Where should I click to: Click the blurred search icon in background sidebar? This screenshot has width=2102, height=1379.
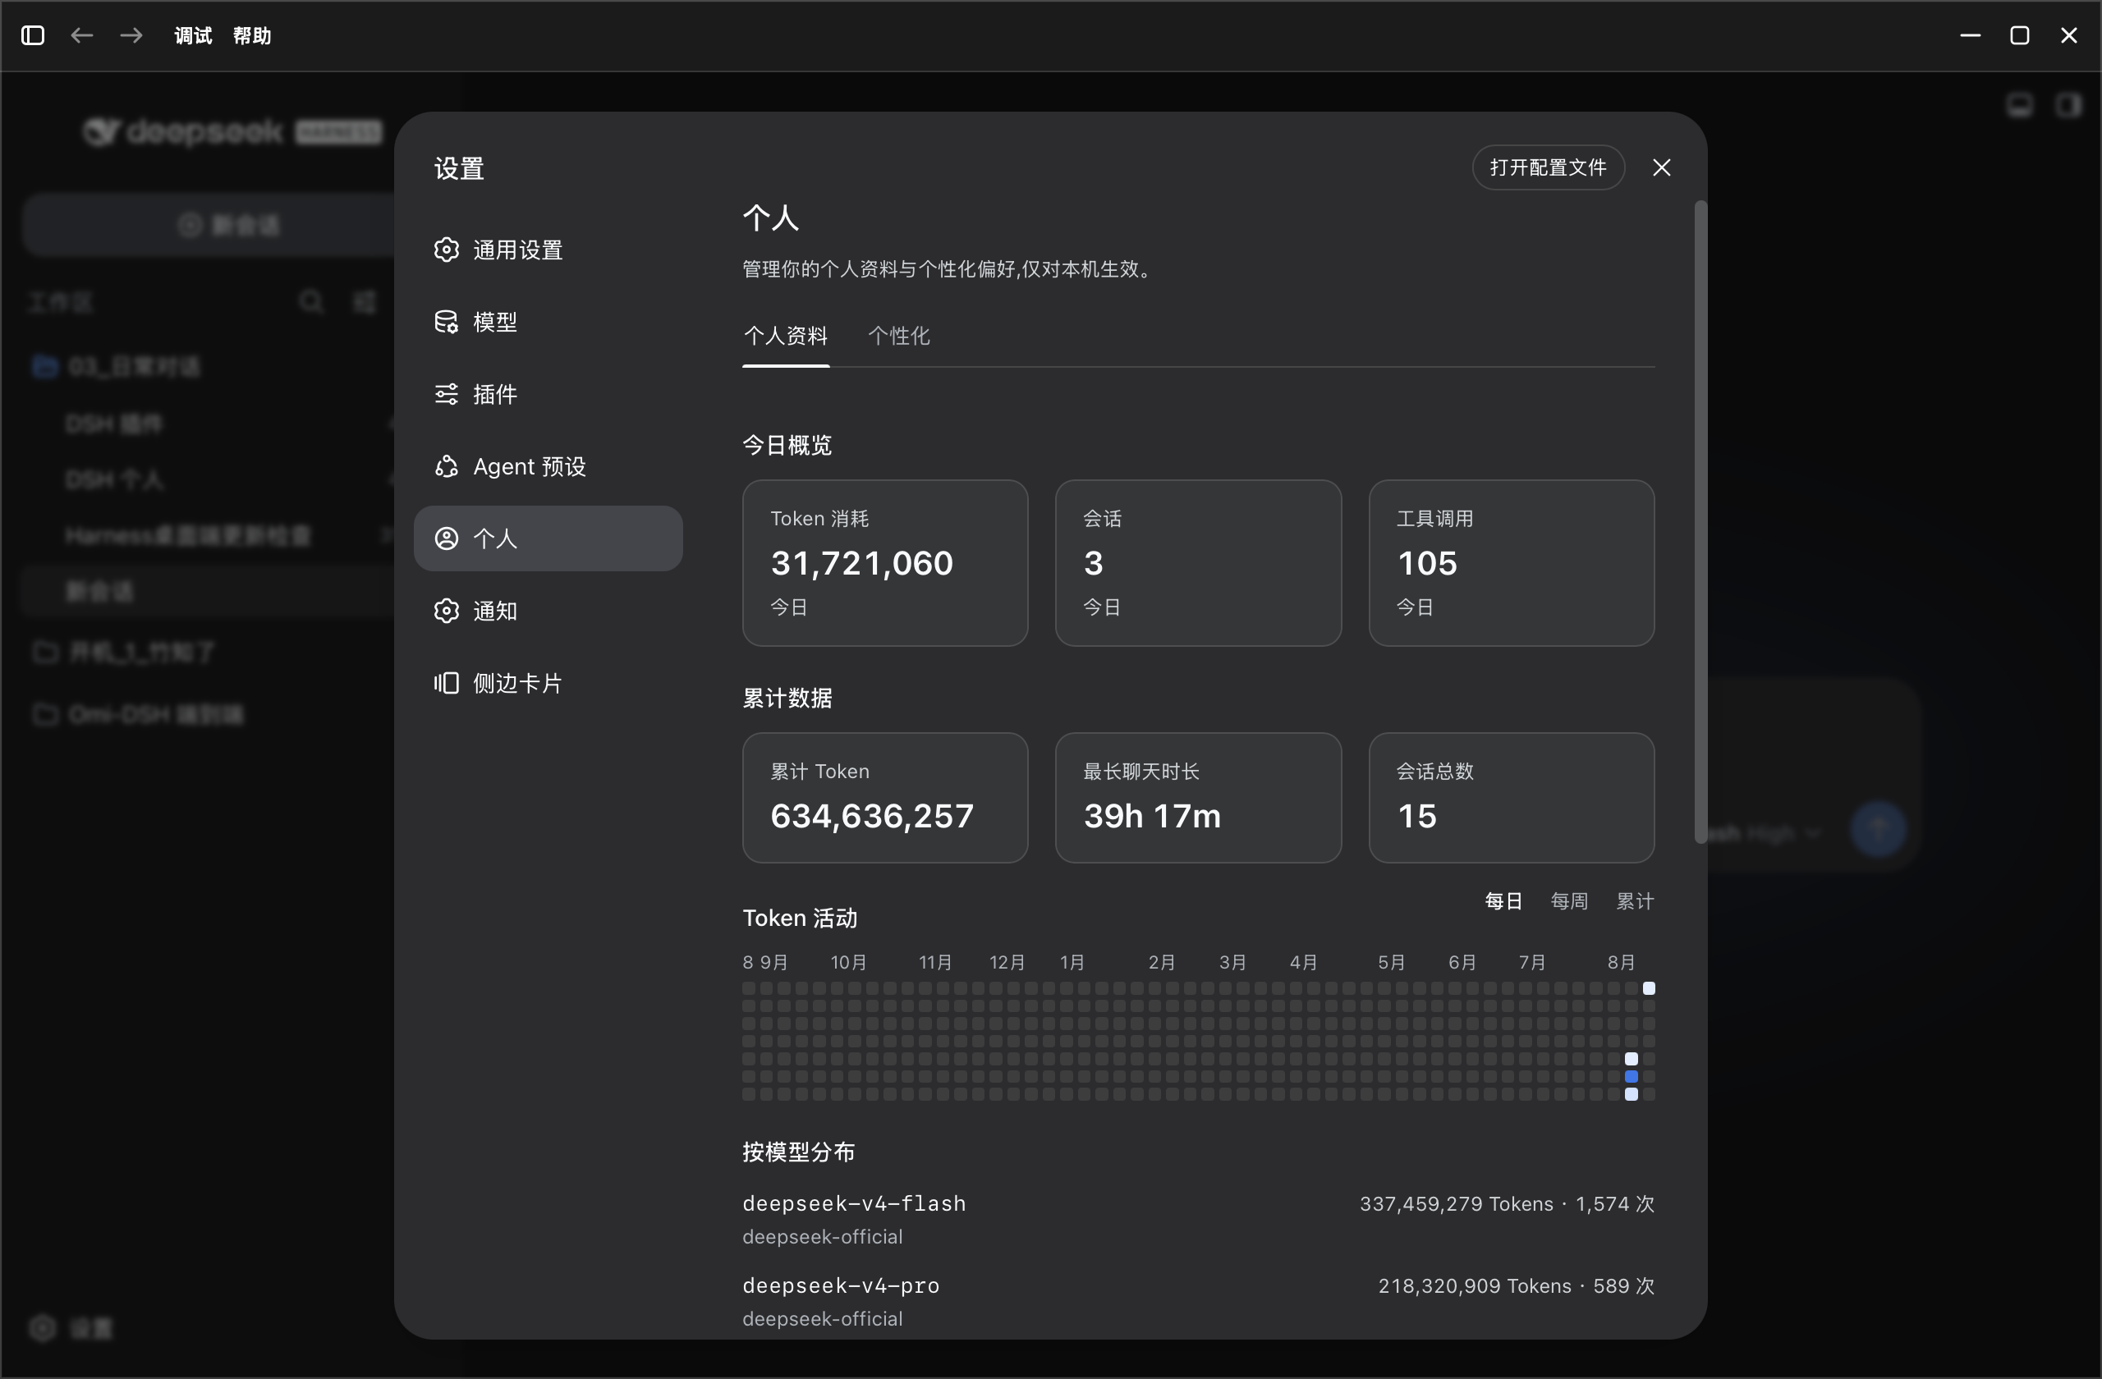[x=311, y=302]
